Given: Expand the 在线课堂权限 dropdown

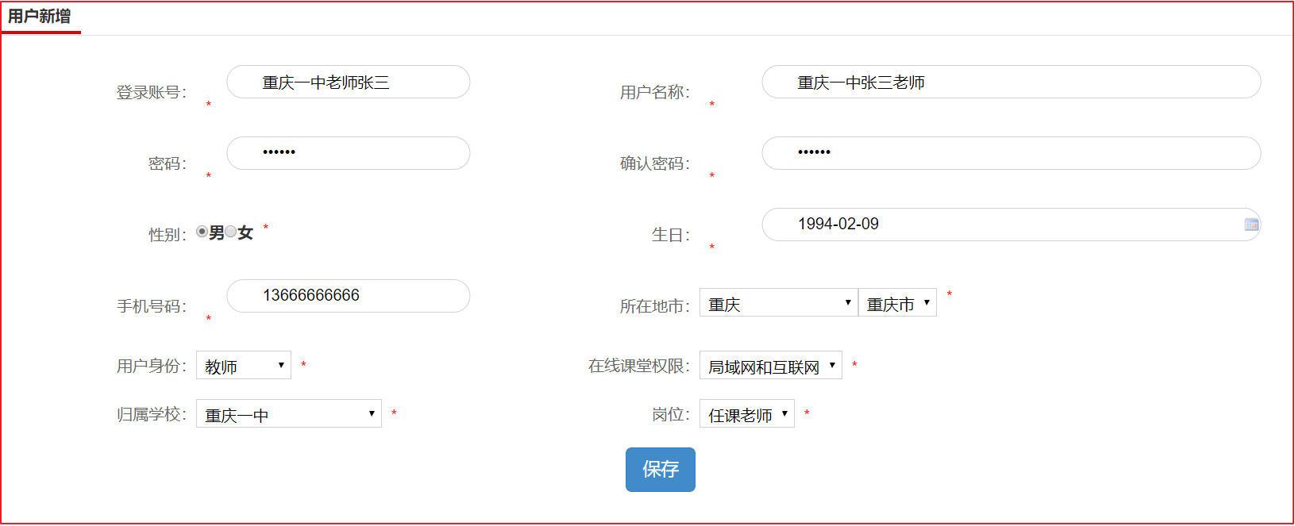Looking at the screenshot, I should (x=770, y=365).
